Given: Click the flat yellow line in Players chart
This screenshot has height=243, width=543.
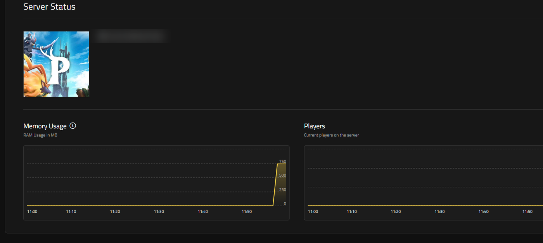Looking at the screenshot, I should 425,205.
